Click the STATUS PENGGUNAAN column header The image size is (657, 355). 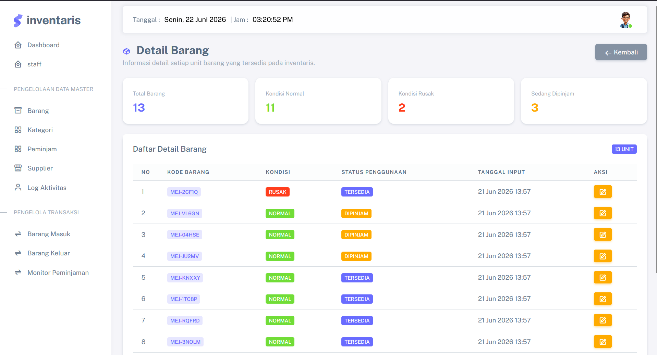click(374, 172)
